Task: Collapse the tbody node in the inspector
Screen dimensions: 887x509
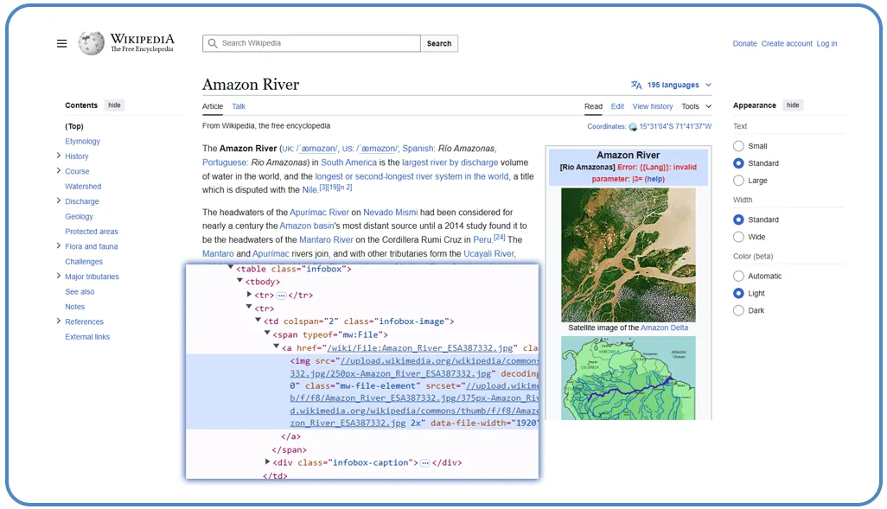Action: (x=239, y=280)
